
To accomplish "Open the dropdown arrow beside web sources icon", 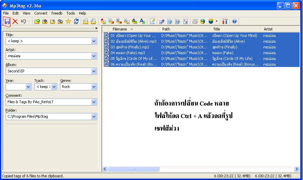I will pos(217,21).
